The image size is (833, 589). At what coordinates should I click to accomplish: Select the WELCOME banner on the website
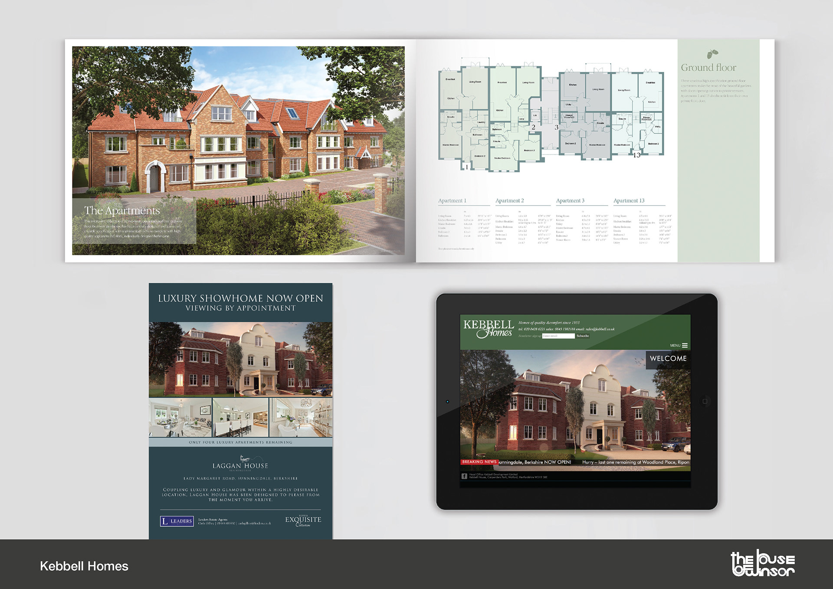point(668,359)
